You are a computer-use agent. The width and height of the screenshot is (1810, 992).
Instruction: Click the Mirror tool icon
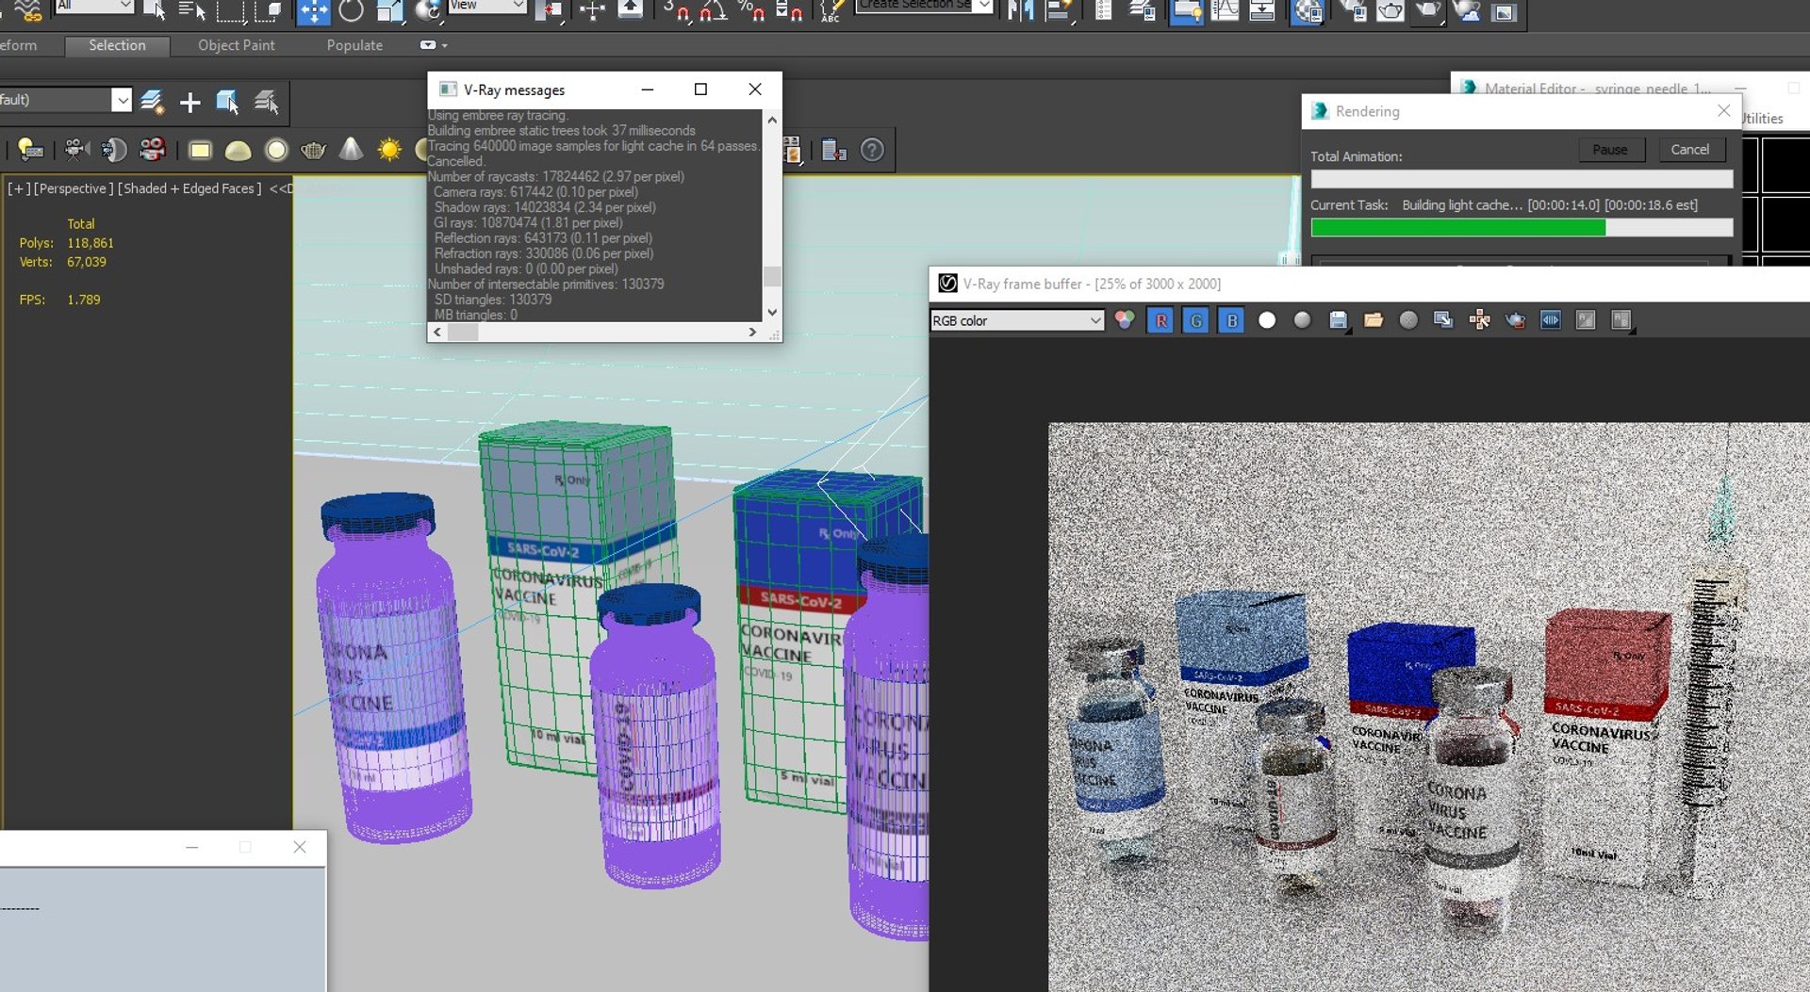pos(1020,11)
